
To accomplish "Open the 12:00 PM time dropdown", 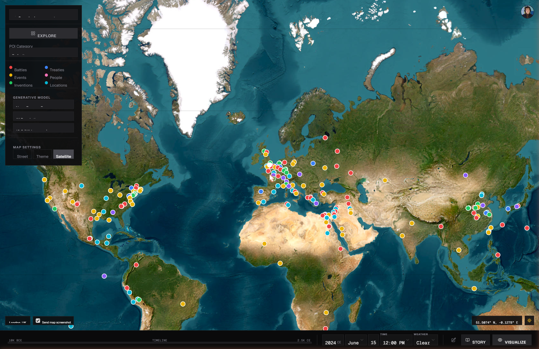I will pyautogui.click(x=396, y=340).
